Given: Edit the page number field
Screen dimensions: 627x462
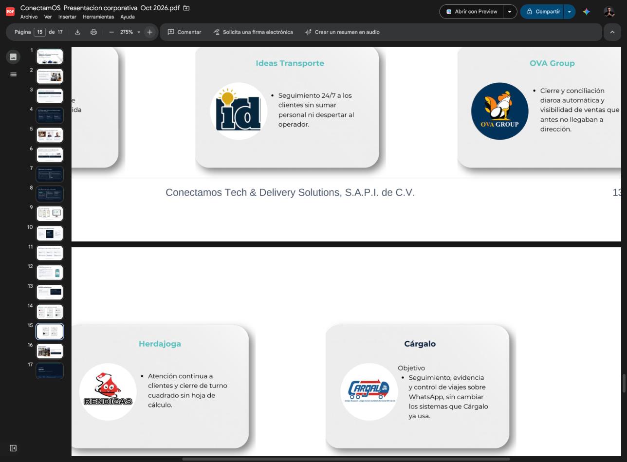Looking at the screenshot, I should (x=39, y=32).
